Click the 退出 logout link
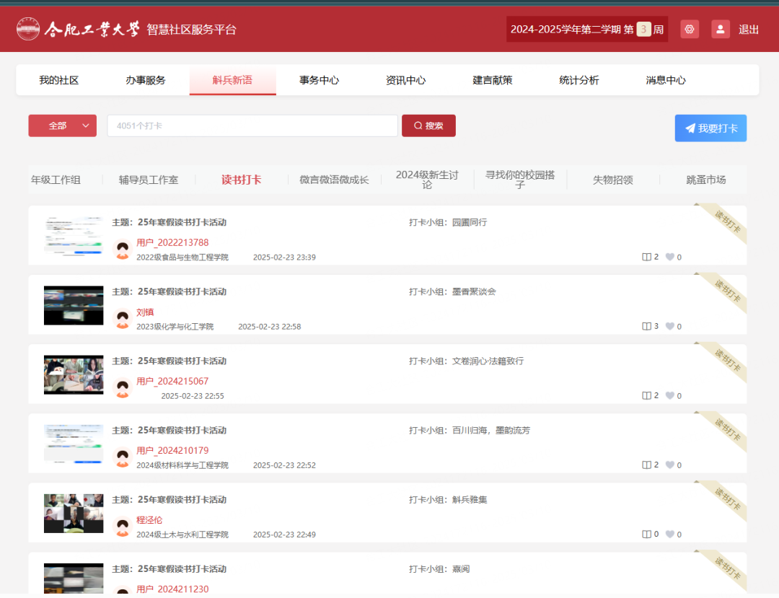The height and width of the screenshot is (598, 779). pyautogui.click(x=749, y=30)
